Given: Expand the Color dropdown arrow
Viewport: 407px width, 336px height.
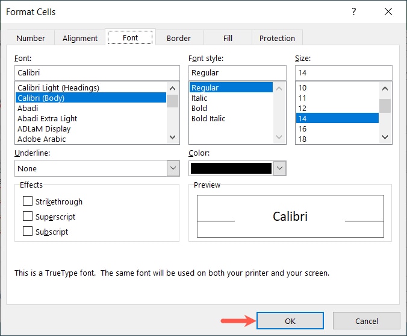Looking at the screenshot, I should [x=279, y=168].
